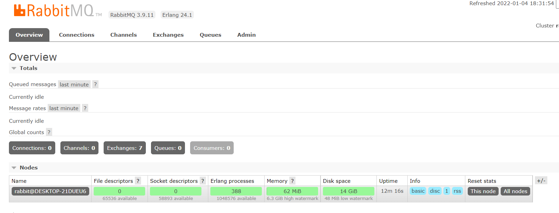Click the disc info tag
This screenshot has height=213, width=559.
tap(435, 191)
